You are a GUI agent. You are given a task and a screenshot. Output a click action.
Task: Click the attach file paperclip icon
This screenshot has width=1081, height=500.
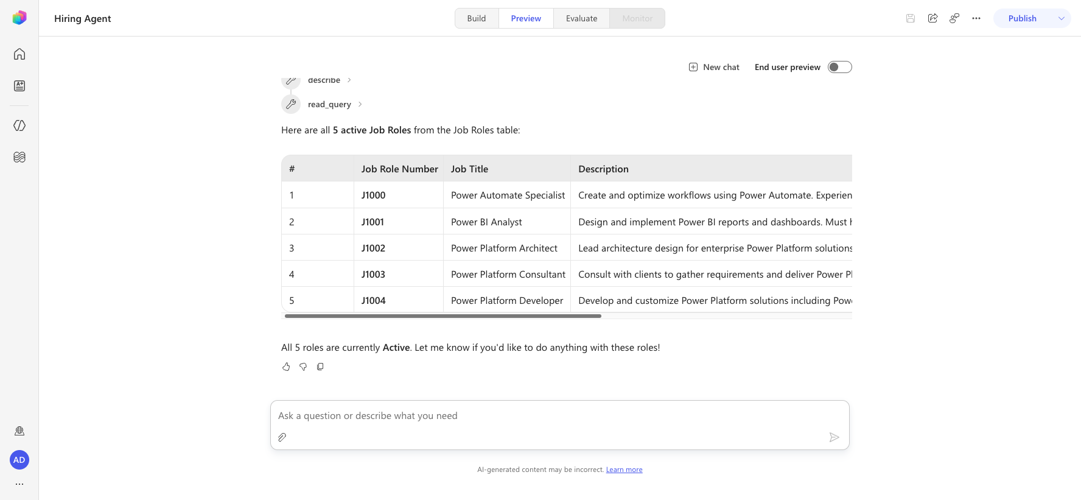point(282,437)
